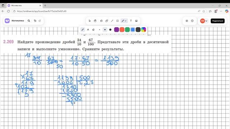Screen dimensions: 230x129
Task: Redo the last action
Action: click(x=40, y=21)
